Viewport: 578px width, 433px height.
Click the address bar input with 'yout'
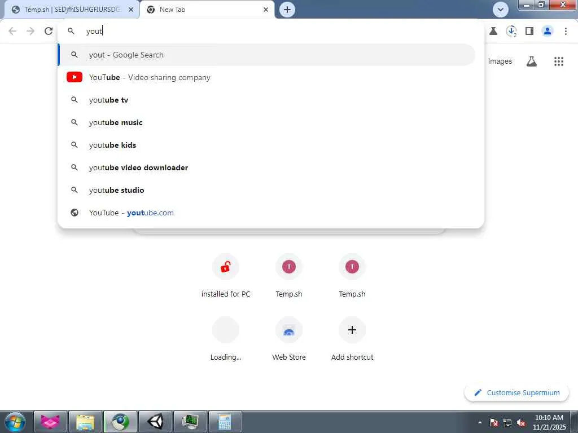pyautogui.click(x=271, y=31)
